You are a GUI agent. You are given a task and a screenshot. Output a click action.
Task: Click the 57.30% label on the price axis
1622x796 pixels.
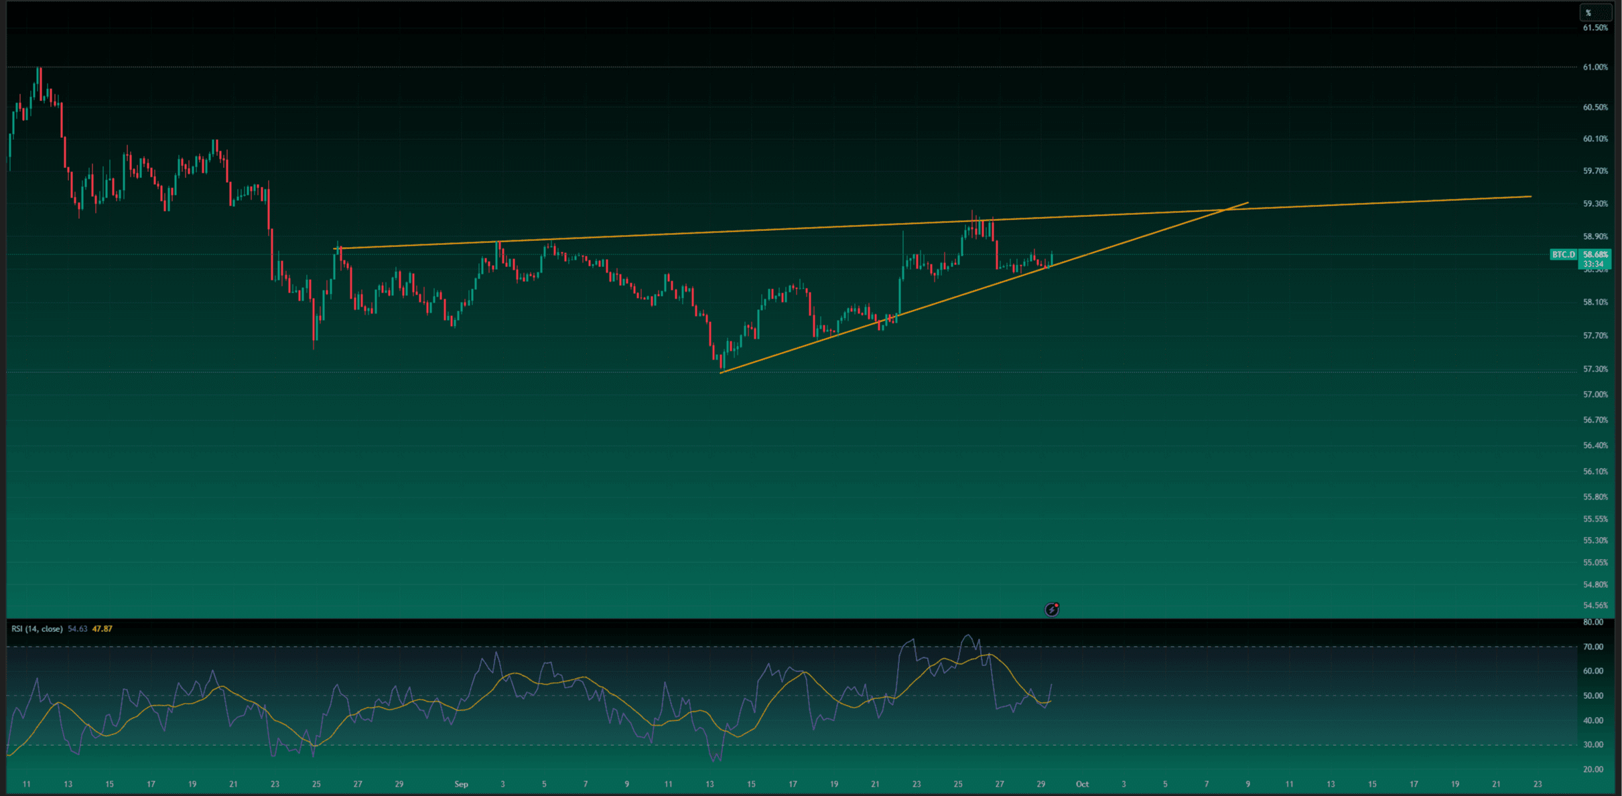(1595, 369)
